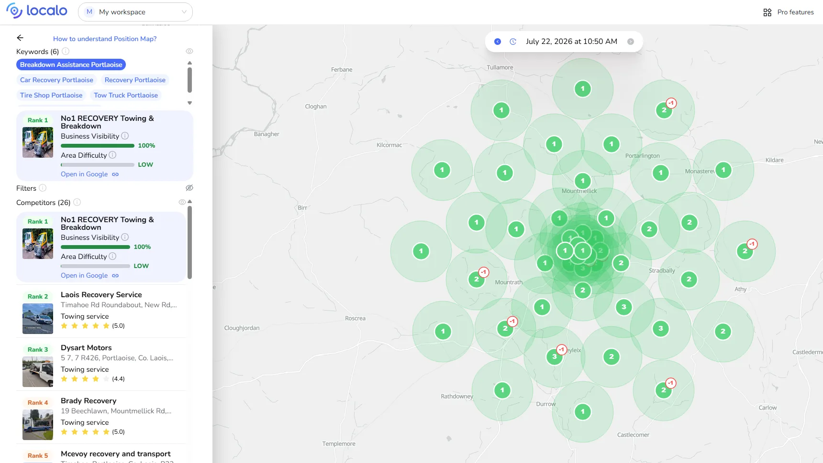This screenshot has width=823, height=463.
Task: Go back with the left arrow
Action: [20, 38]
